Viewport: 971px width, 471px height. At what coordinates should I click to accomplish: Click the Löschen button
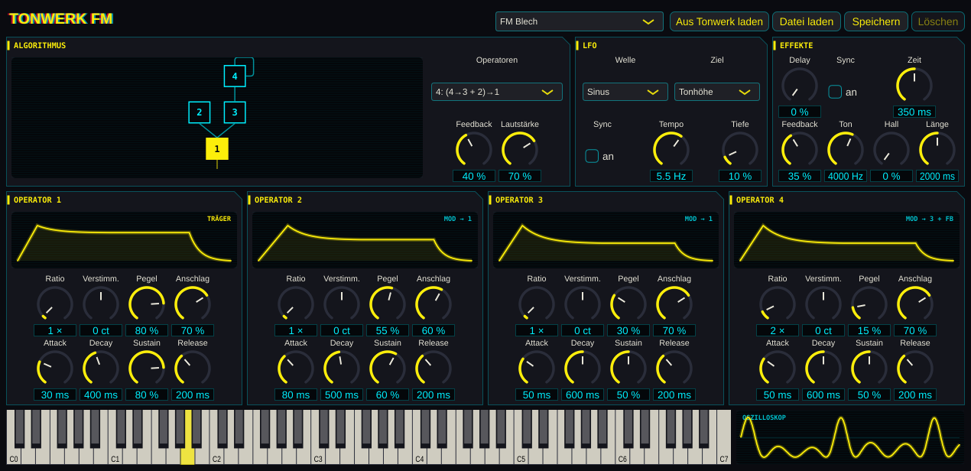click(x=938, y=21)
